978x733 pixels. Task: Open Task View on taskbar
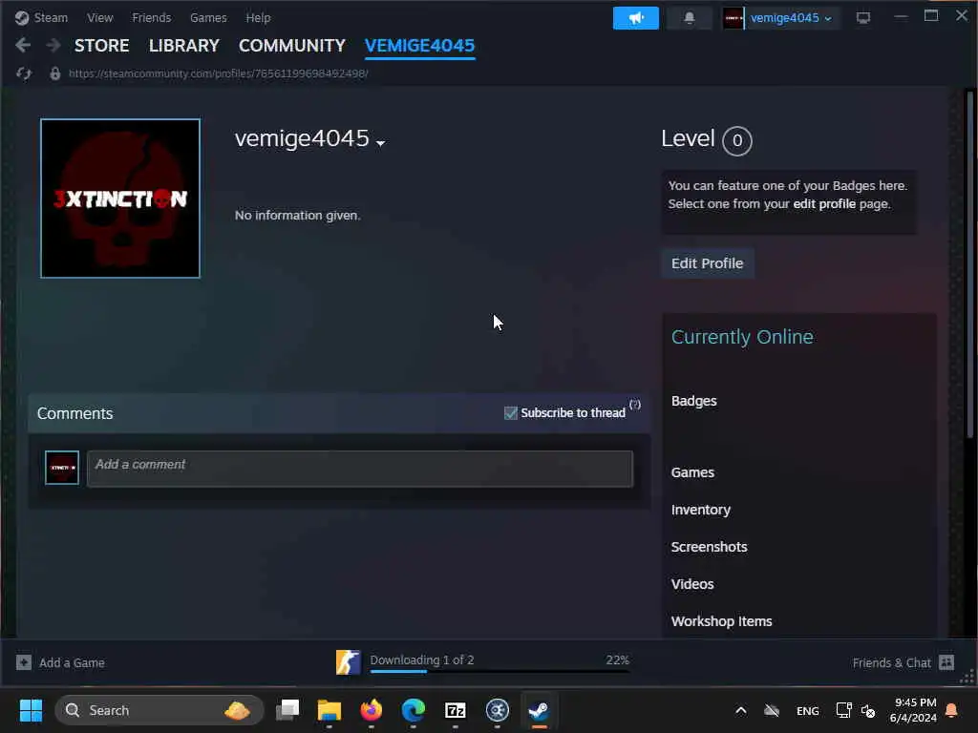287,710
